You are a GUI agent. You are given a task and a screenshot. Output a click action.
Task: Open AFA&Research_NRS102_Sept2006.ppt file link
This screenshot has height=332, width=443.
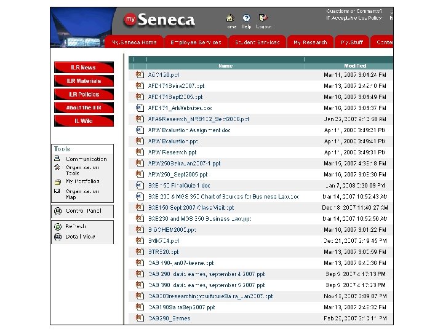198,119
